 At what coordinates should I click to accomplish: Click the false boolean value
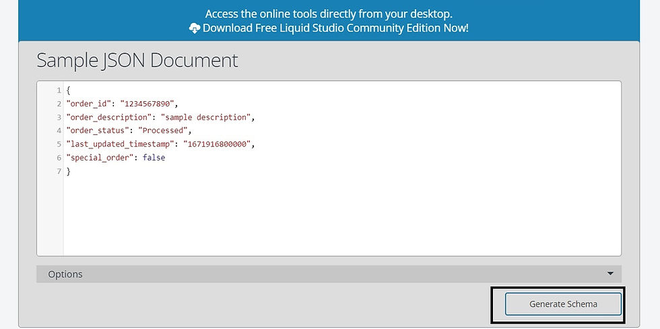pos(154,158)
